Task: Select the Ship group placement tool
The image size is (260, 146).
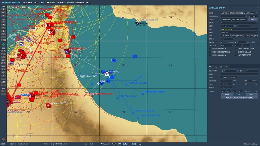Action: point(3,57)
